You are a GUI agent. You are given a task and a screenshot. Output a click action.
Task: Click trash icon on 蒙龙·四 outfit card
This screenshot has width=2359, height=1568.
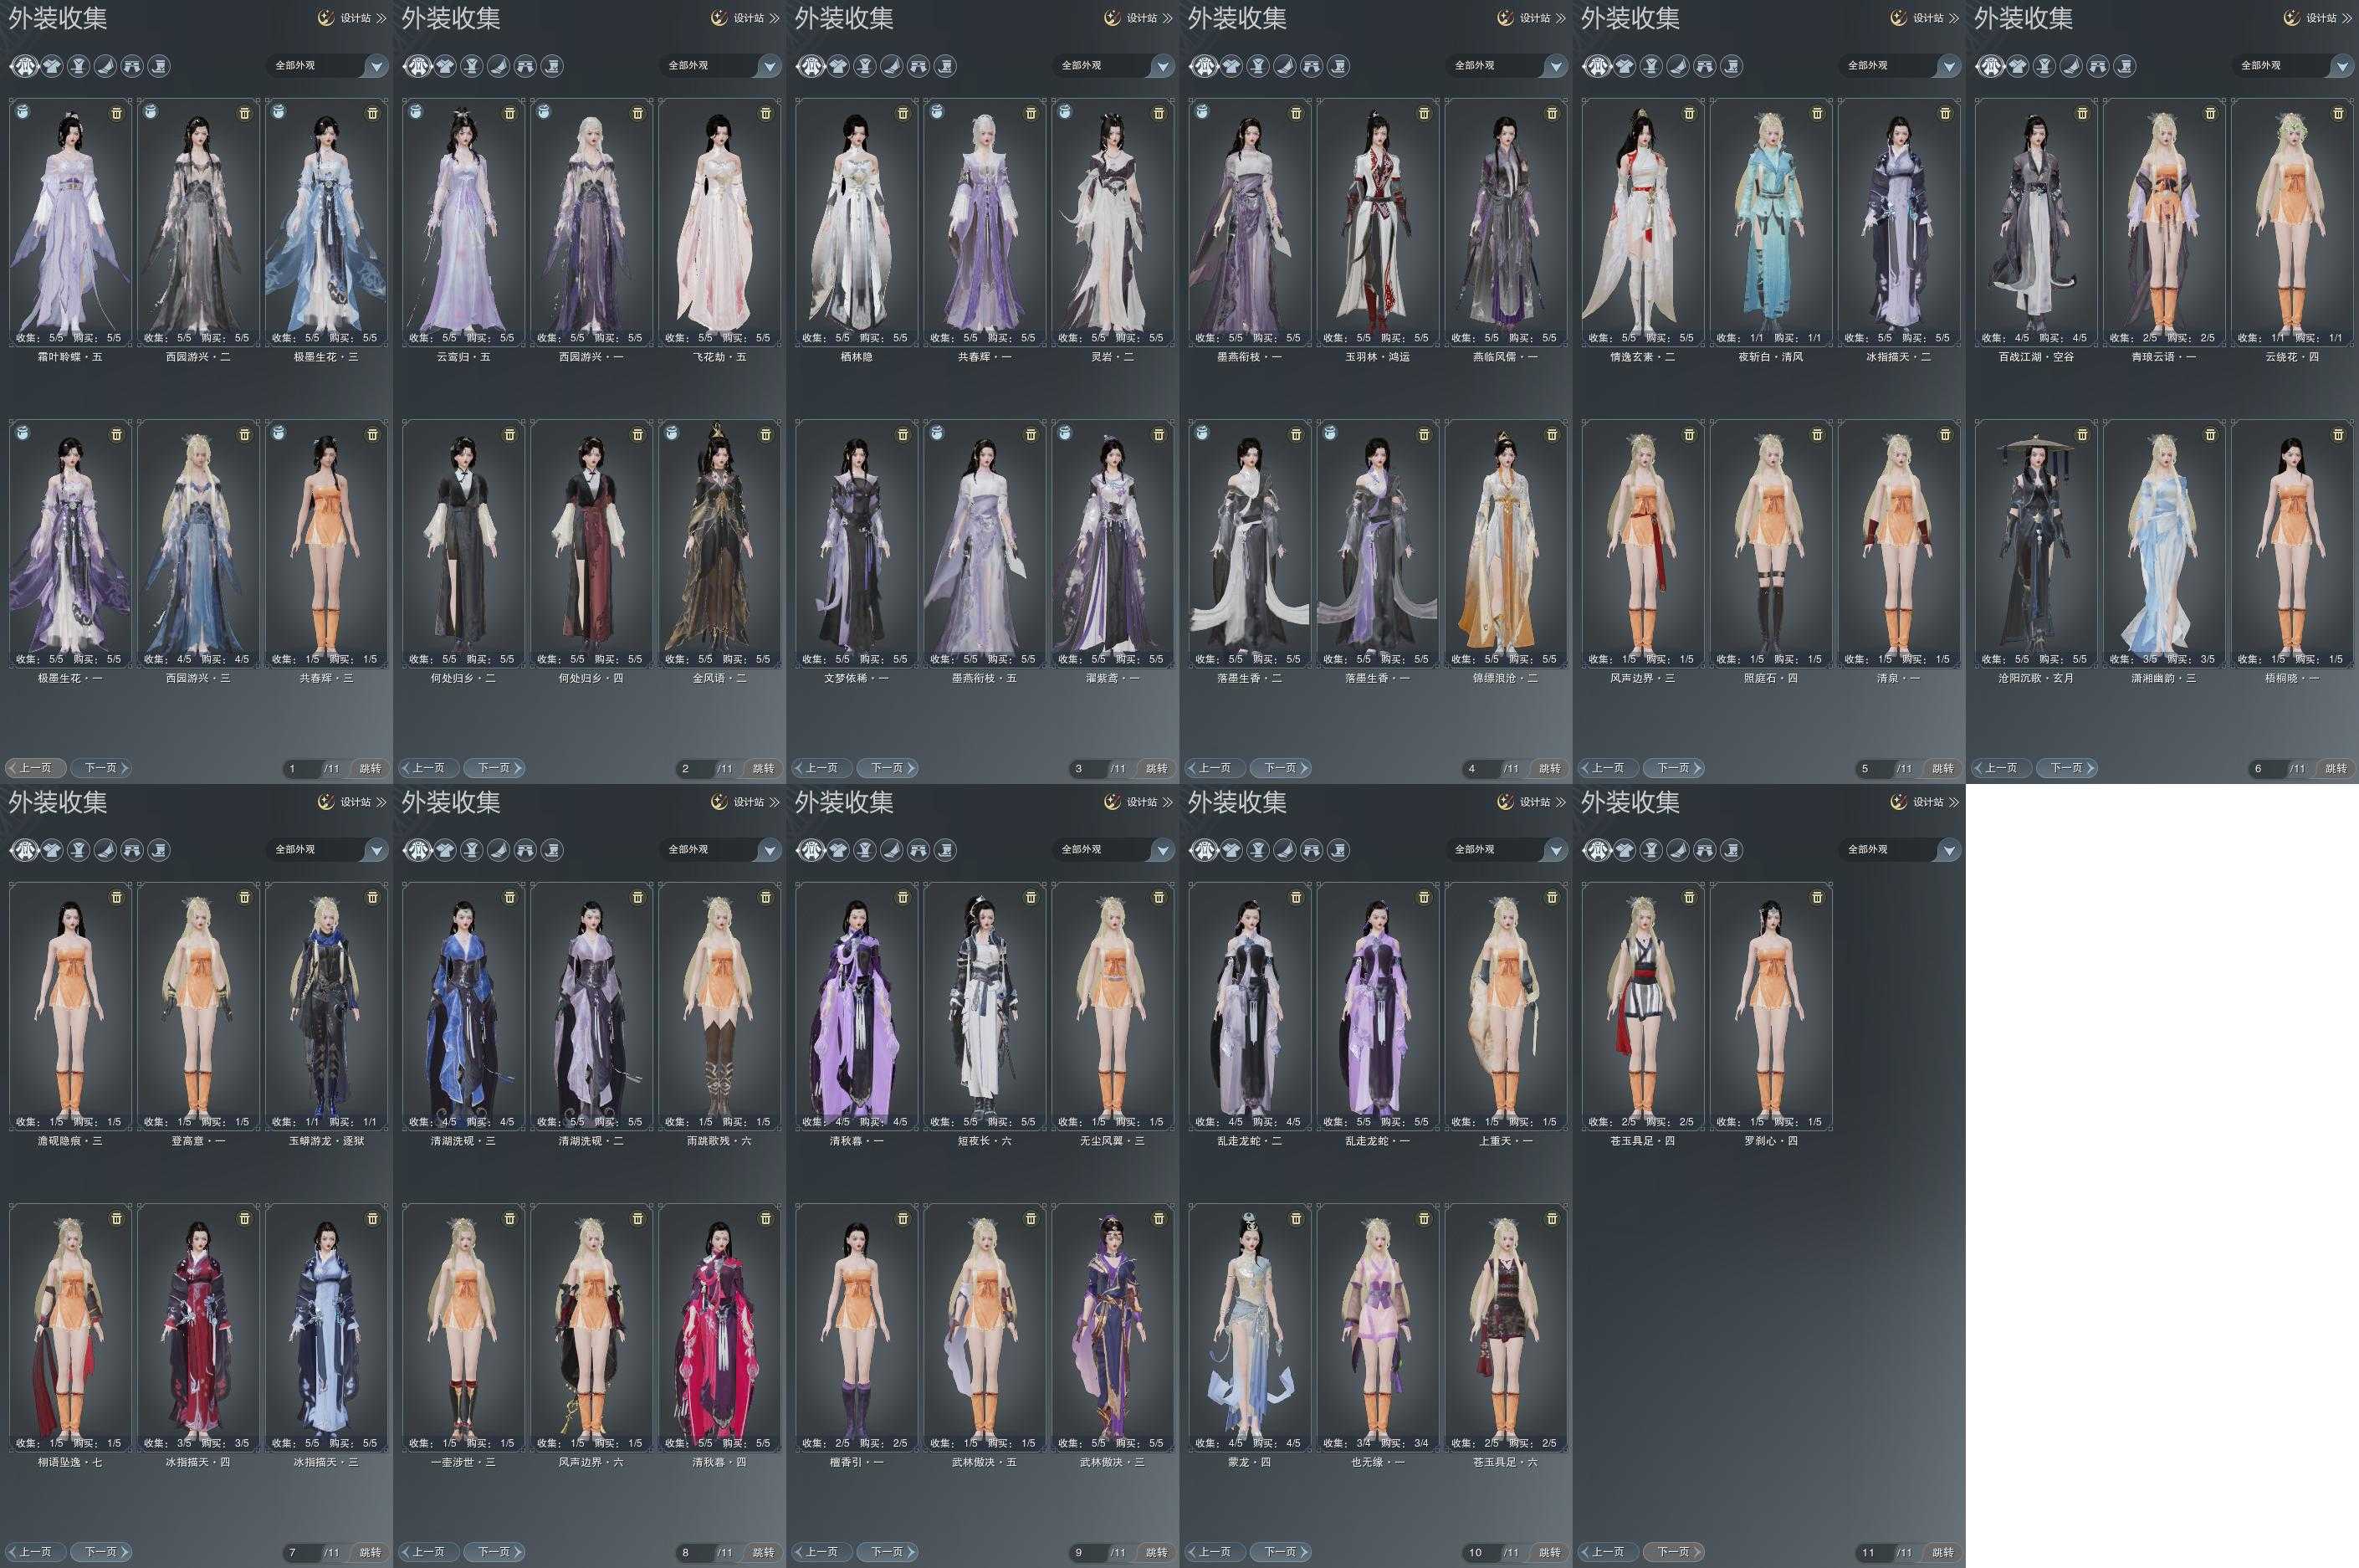[1296, 1219]
